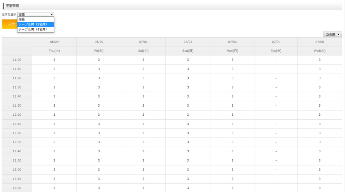The width and height of the screenshot is (345, 192).
Task: Select the 07/05 availability cell at 13:00
Action: (319, 169)
